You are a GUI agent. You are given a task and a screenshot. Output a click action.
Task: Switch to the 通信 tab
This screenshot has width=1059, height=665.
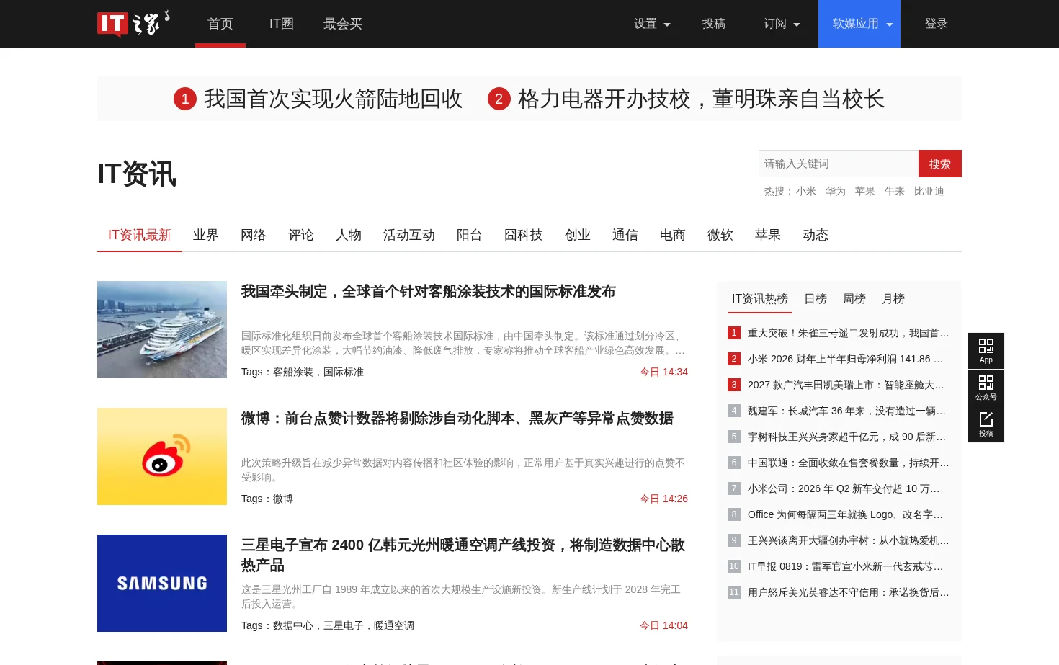click(625, 235)
